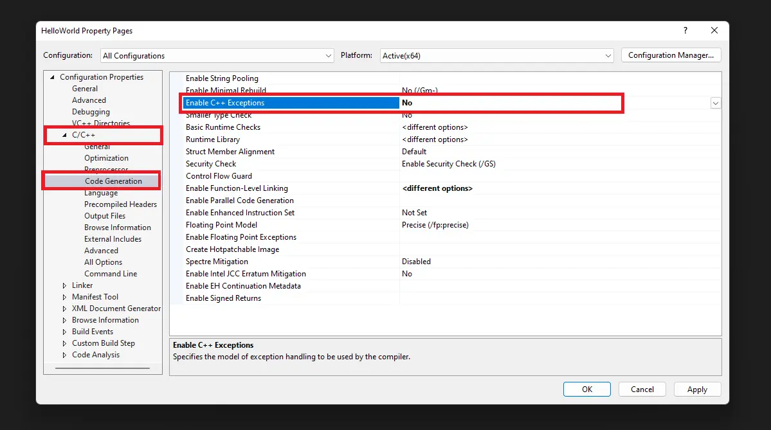Click the Security Check property
771x430 pixels.
211,164
